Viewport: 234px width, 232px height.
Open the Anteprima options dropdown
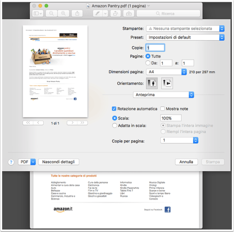[164, 95]
